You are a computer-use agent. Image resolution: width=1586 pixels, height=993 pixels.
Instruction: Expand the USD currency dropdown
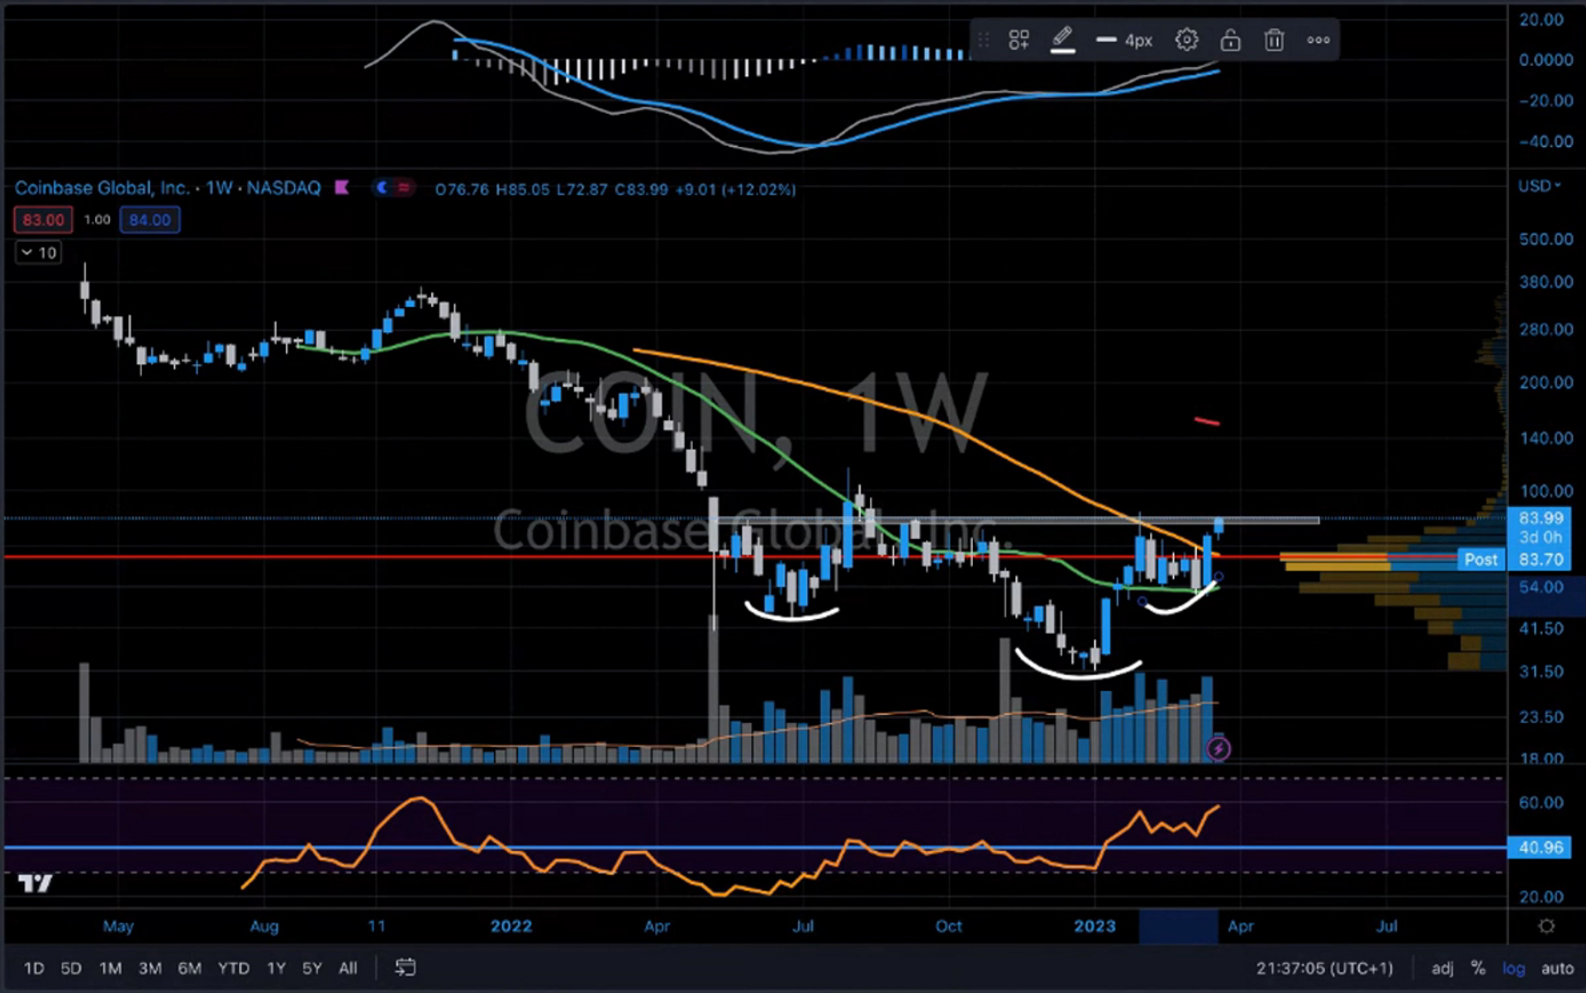click(x=1539, y=187)
